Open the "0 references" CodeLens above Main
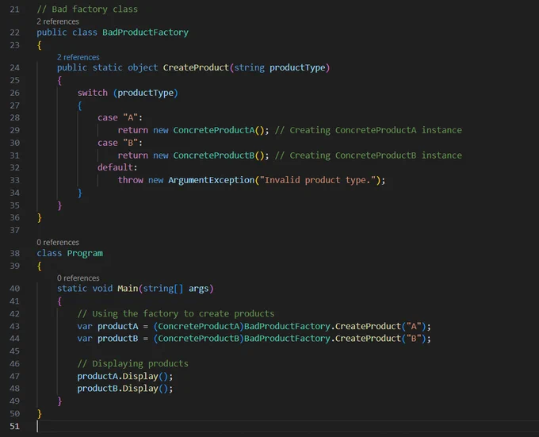539x437 pixels. pos(78,278)
